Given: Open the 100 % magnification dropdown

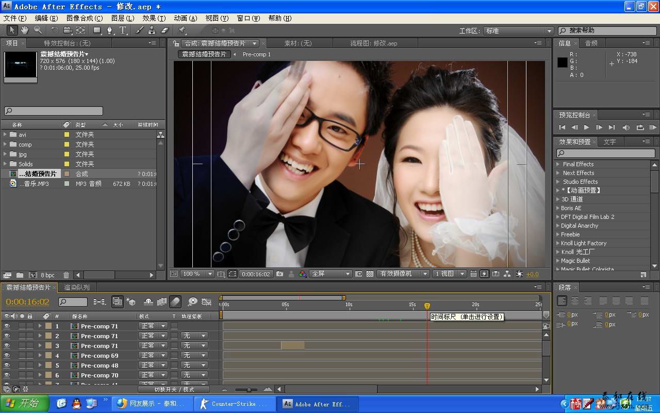Looking at the screenshot, I should (196, 274).
